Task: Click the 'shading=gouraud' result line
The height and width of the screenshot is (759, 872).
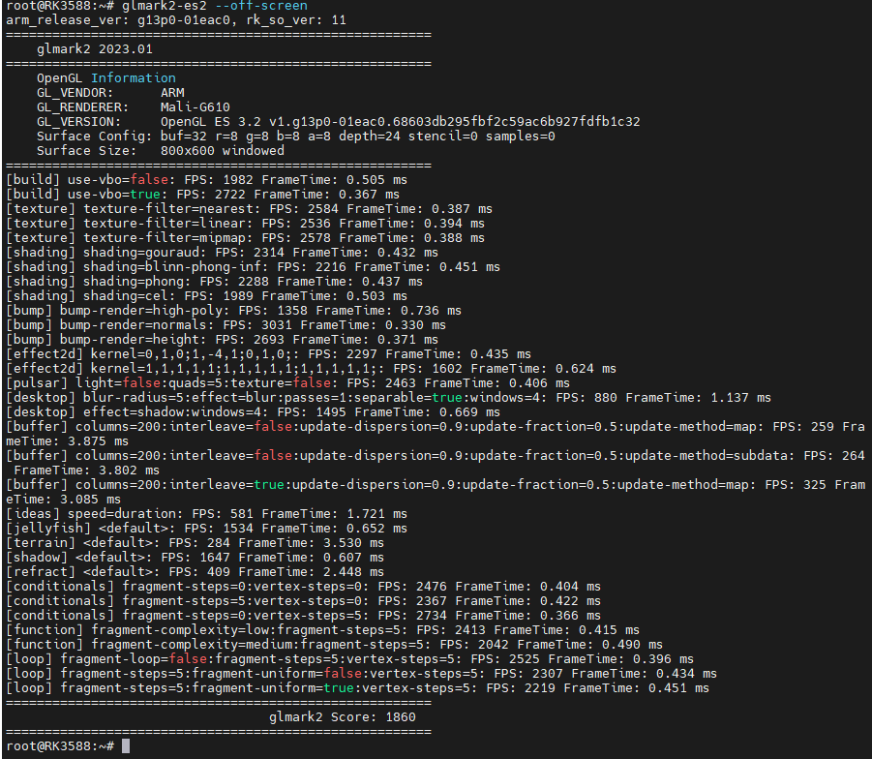Action: [223, 252]
